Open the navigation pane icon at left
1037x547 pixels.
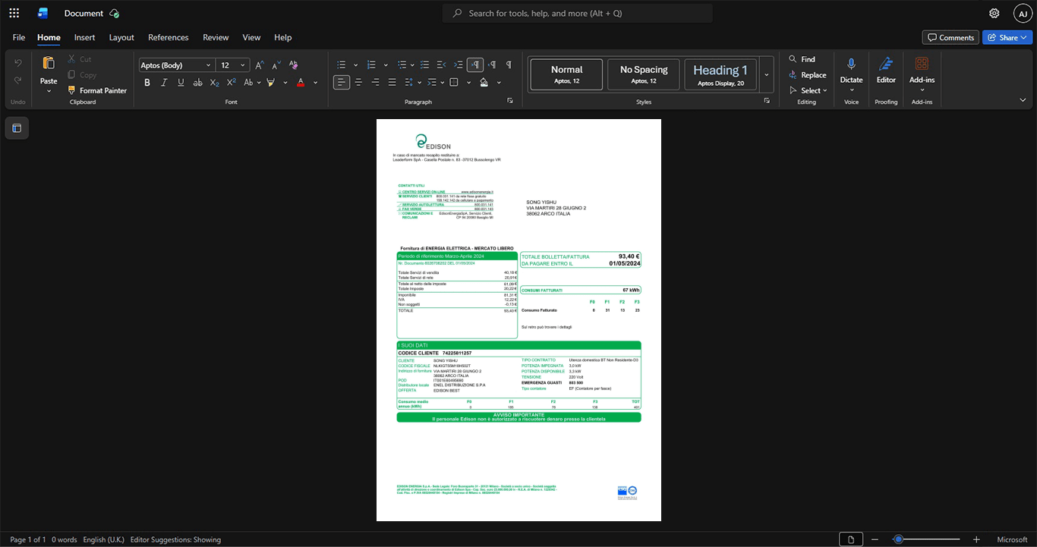pyautogui.click(x=17, y=128)
